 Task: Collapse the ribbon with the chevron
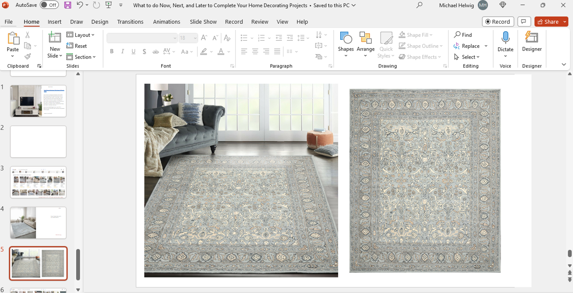(x=564, y=65)
